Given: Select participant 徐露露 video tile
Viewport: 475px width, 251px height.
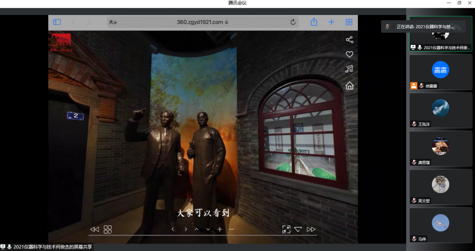Looking at the screenshot, I should pyautogui.click(x=441, y=72).
